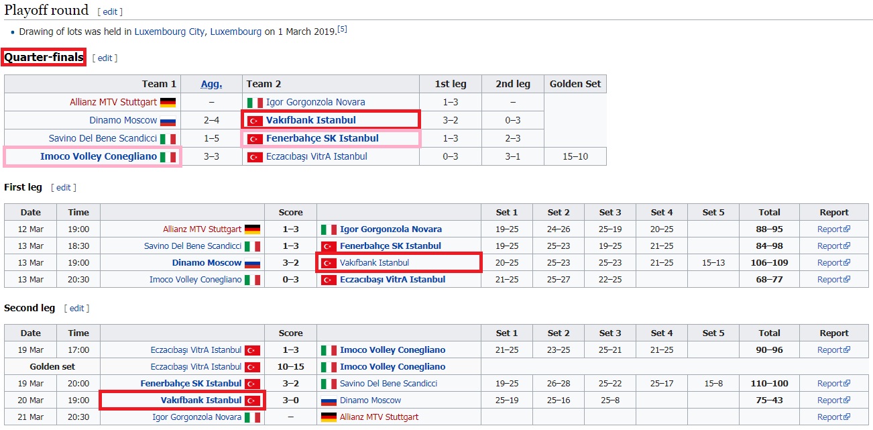Screen dimensions: 873x430
Task: Open Report link for Dinamo Moscow 3–2 match
Action: click(833, 263)
